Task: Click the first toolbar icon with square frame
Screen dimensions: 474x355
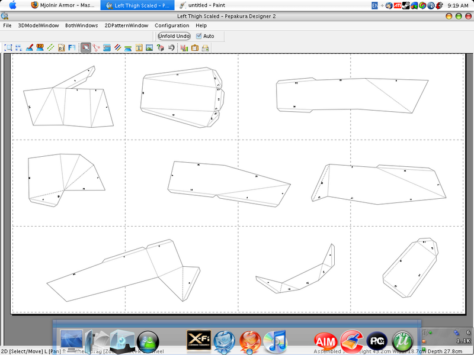Action: 8,47
